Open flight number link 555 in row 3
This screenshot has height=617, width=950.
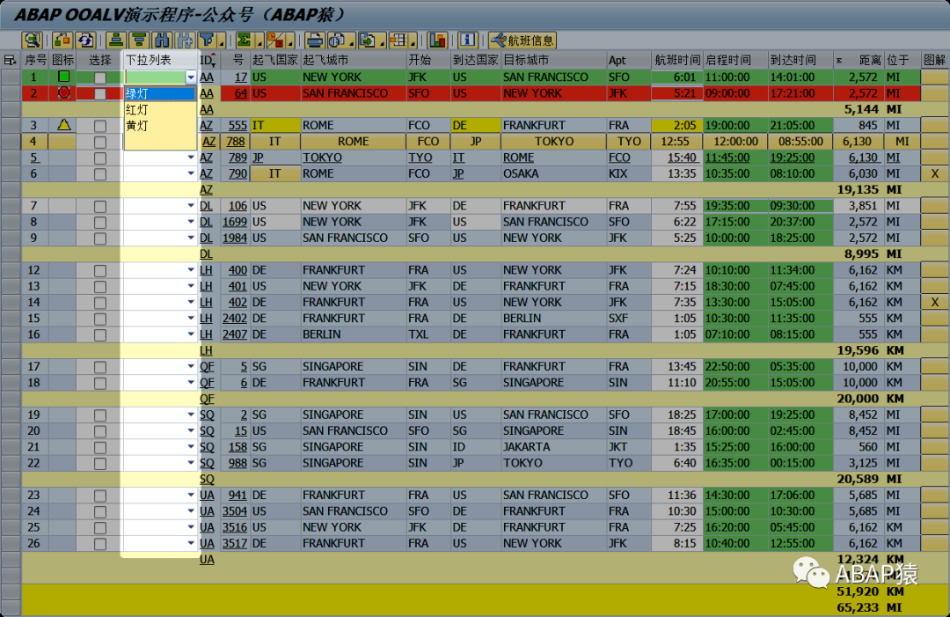(x=237, y=126)
